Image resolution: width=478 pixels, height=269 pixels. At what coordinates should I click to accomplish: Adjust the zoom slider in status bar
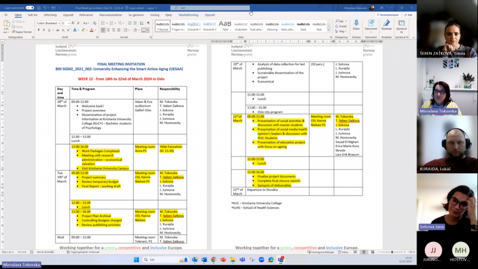[x=392, y=252]
